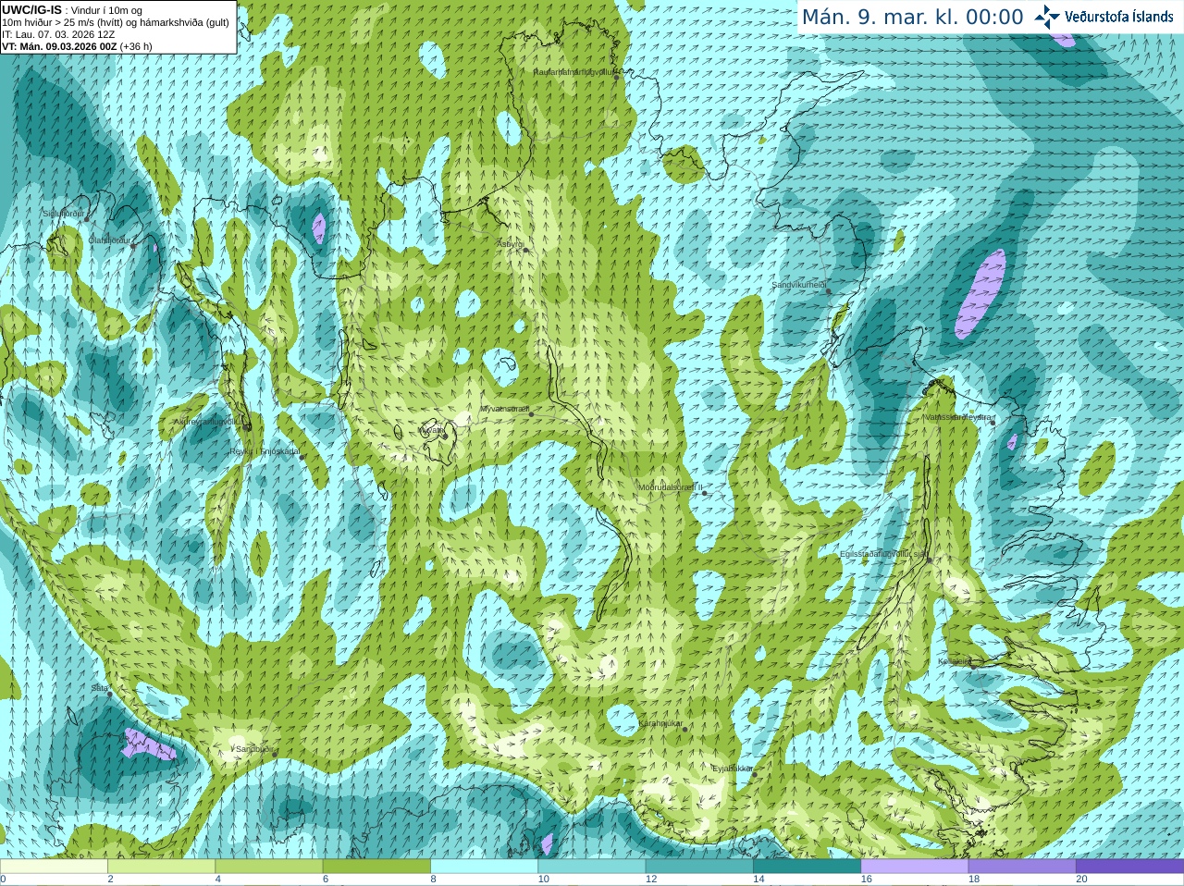Click the 'Mán. 9. mar. kl. 00:00' timestamp
1184x886 pixels.
[912, 17]
